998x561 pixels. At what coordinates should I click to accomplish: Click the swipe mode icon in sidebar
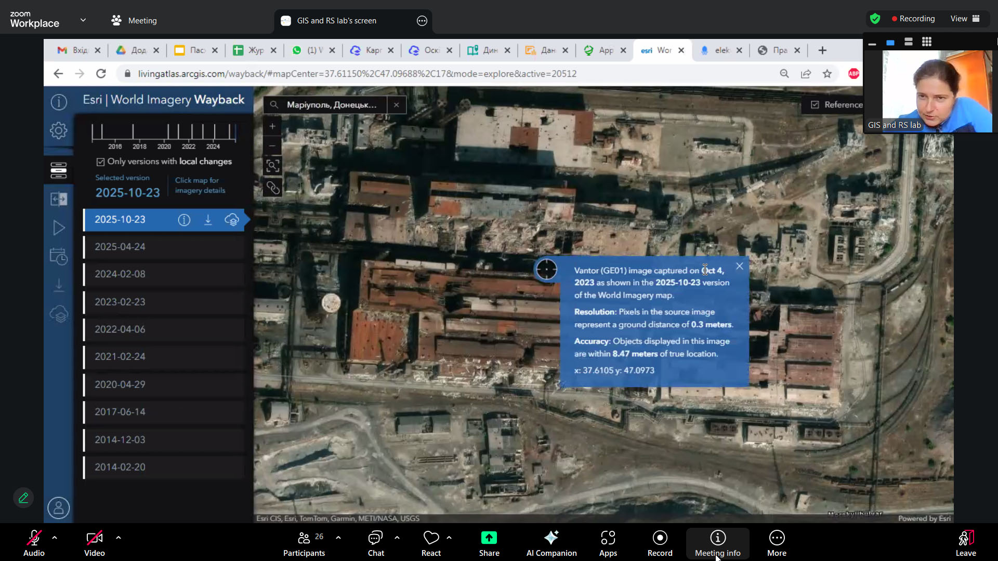(x=59, y=199)
